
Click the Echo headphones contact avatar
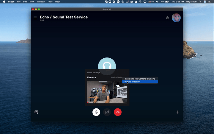pos(107,66)
